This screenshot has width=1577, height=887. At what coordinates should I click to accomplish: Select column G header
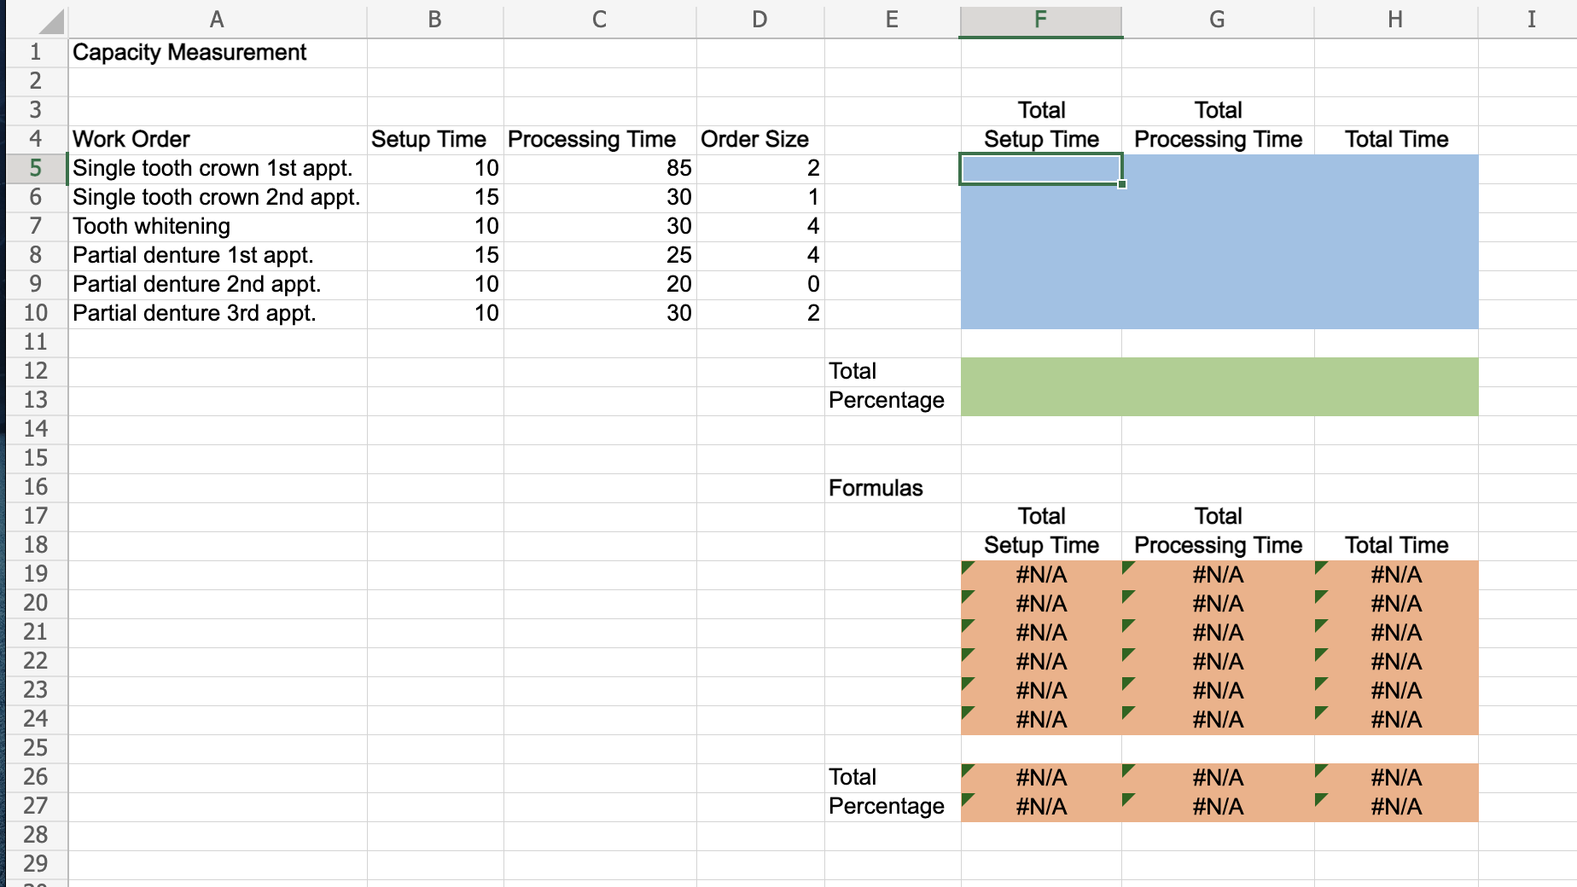coord(1217,20)
